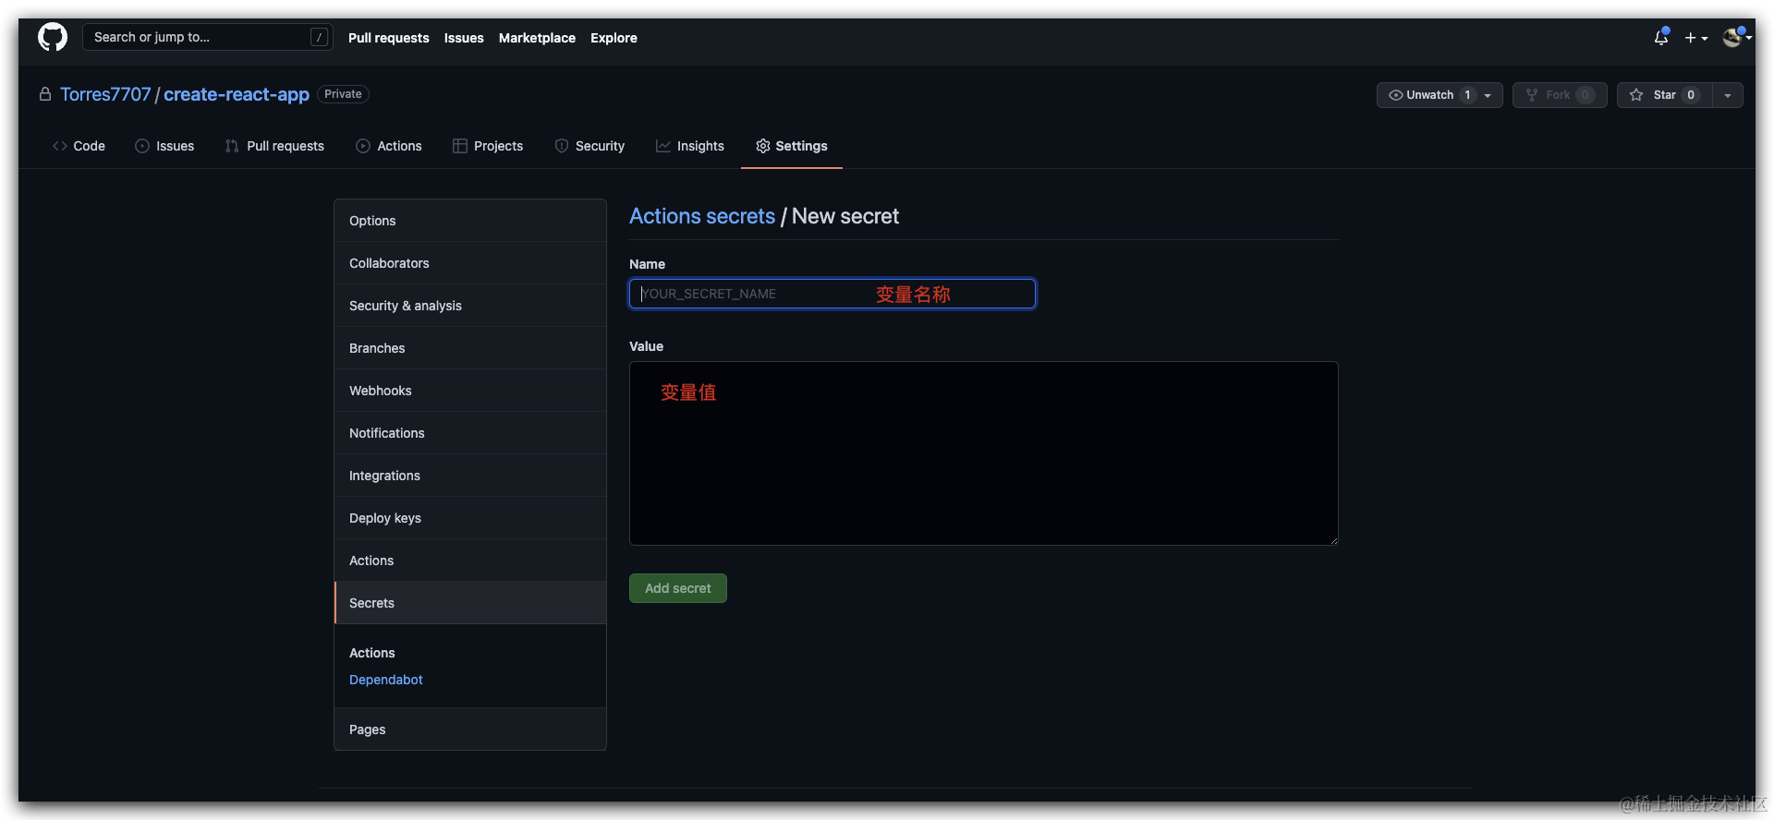Viewport: 1774px width, 820px height.
Task: Open Dependabot secrets sub-item
Action: (386, 680)
